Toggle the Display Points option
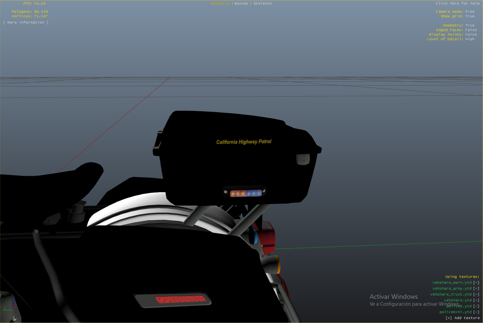Screen dimensions: 483x323 [471, 35]
